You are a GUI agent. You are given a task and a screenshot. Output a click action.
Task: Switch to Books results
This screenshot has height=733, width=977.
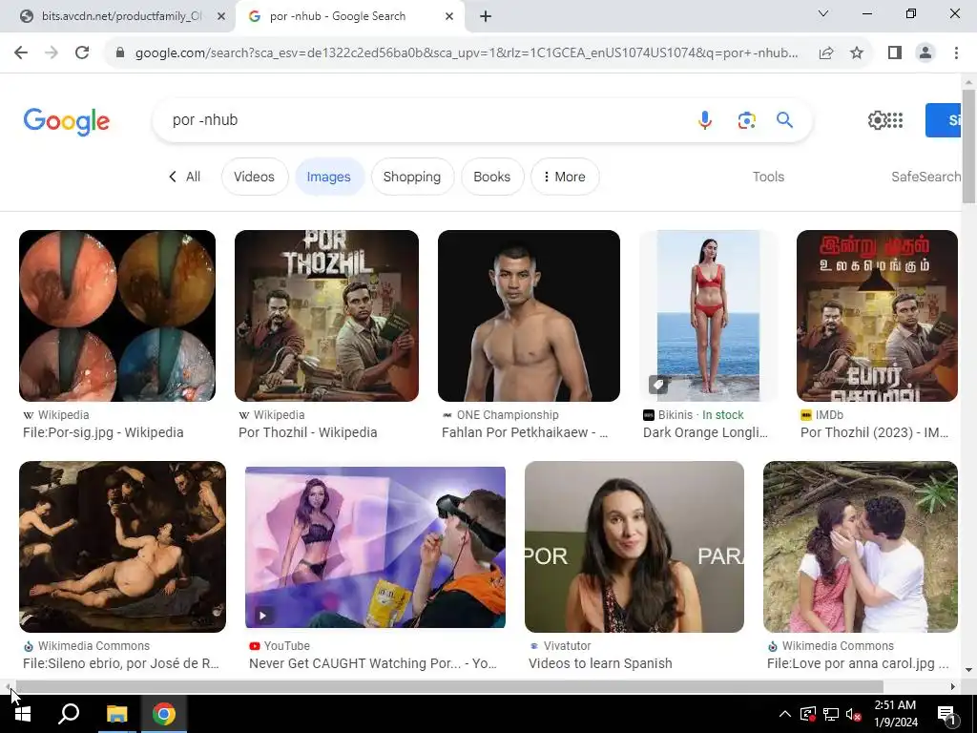491,177
